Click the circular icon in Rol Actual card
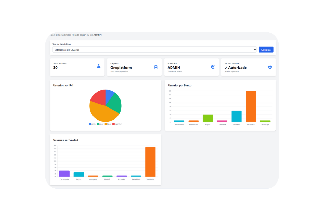324x221 pixels. [213, 67]
